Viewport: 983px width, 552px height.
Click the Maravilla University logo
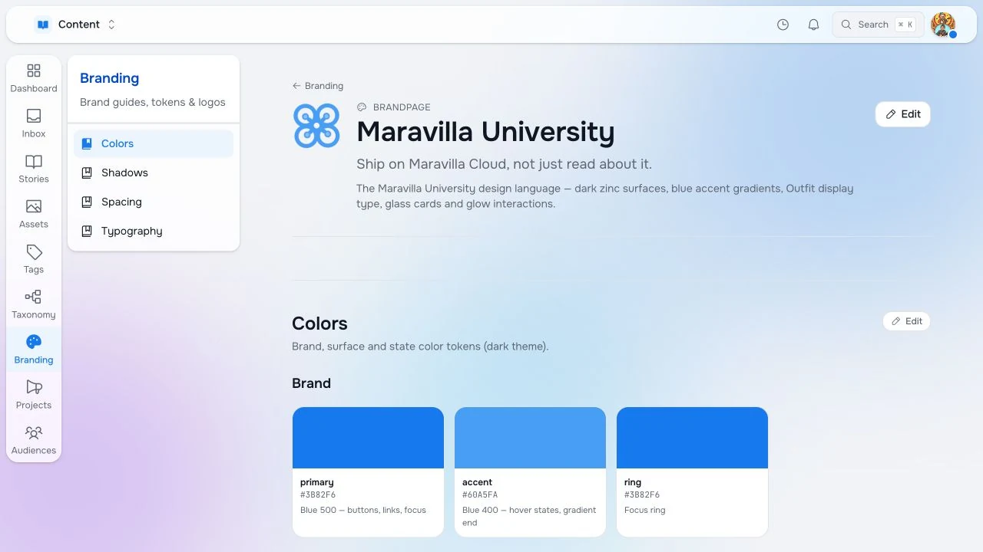316,126
